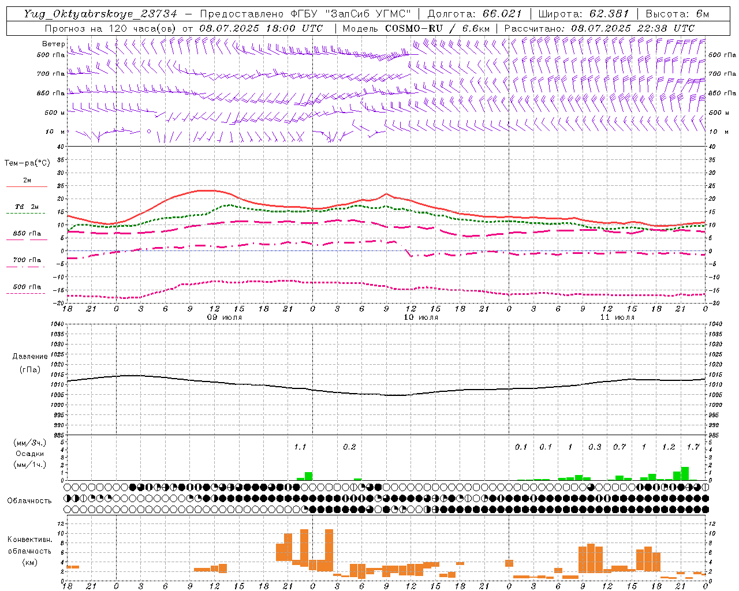Click the Давление pressure panel label
This screenshot has width=739, height=591.
(x=30, y=357)
